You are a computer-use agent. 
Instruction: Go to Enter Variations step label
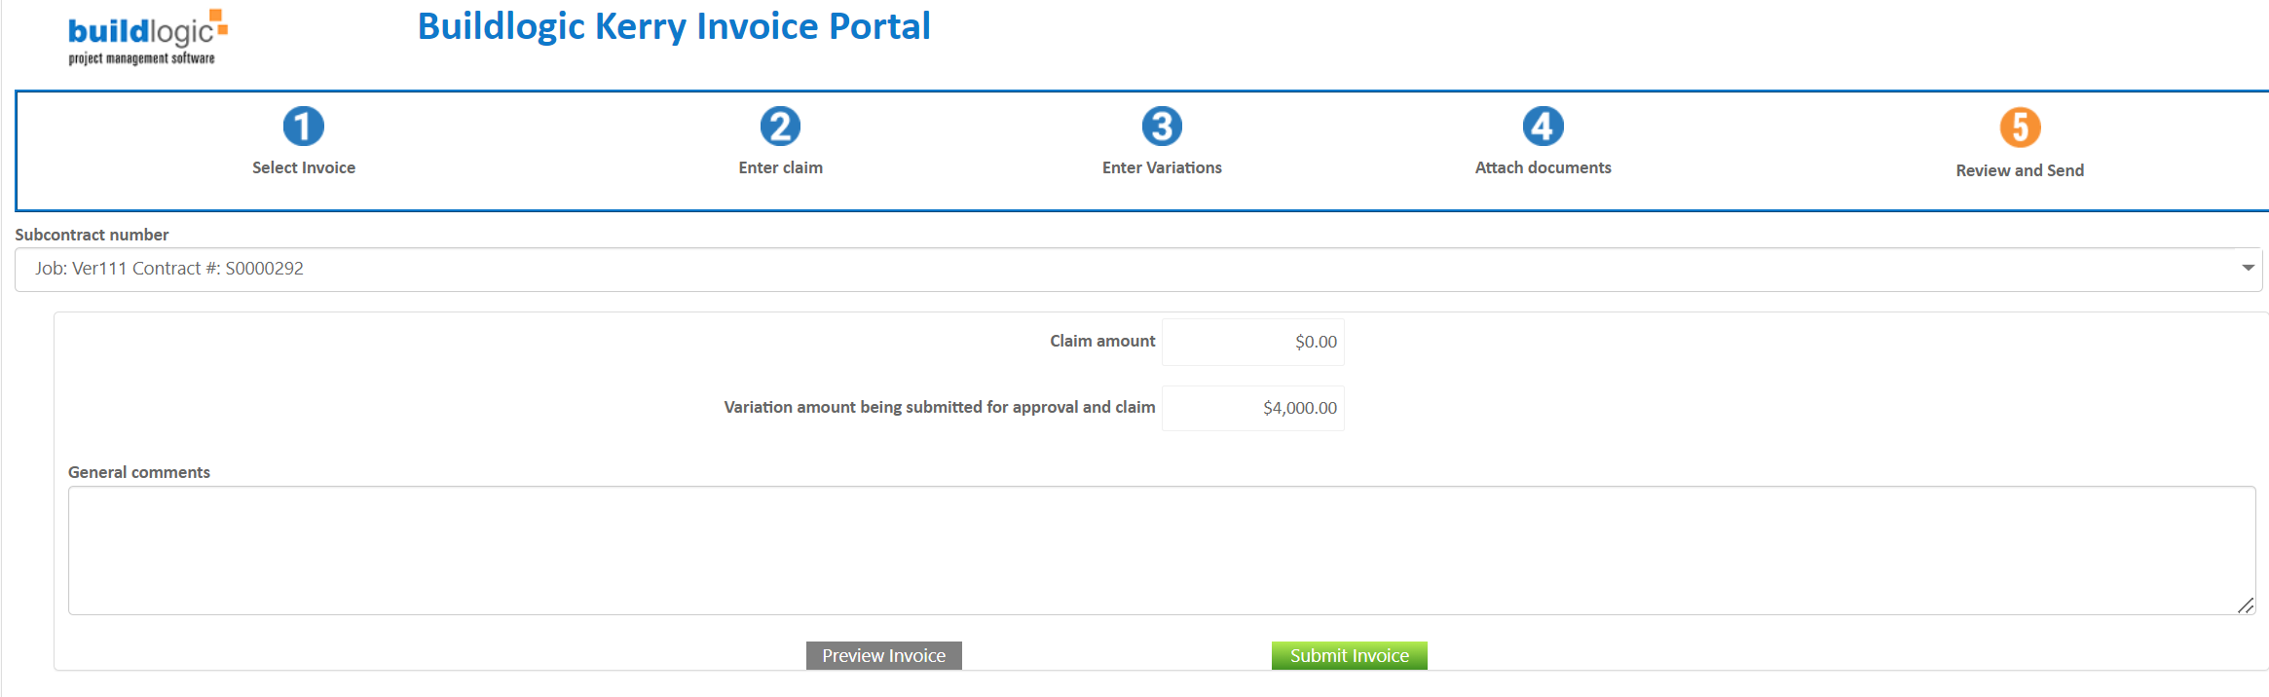1162,167
